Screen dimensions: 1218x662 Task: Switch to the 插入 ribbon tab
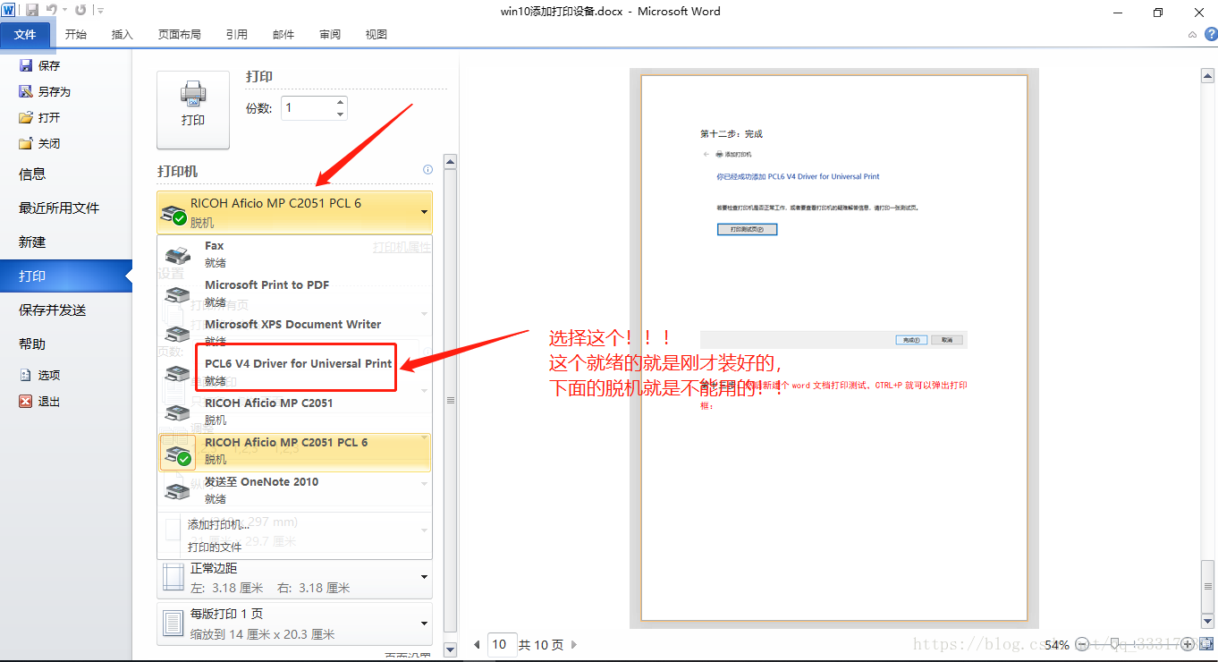pos(122,35)
